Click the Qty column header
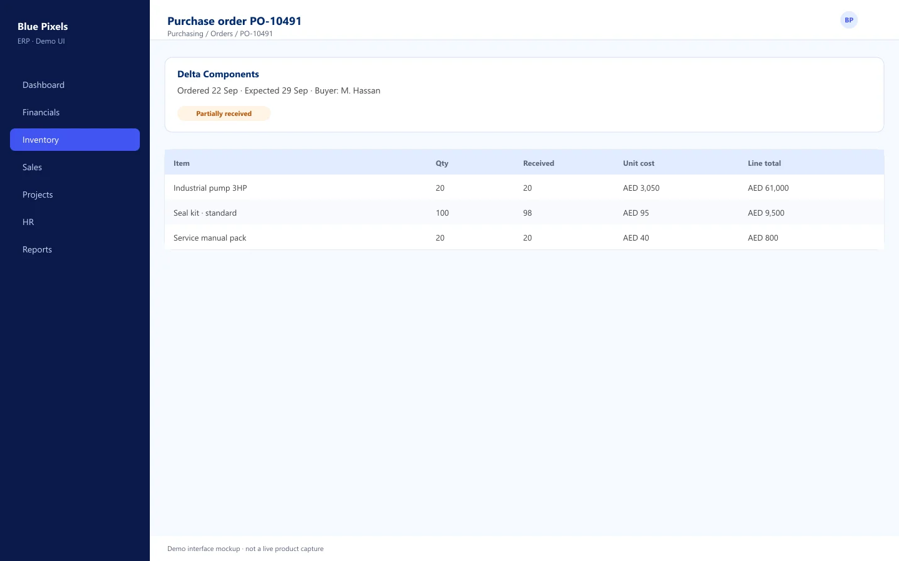Image resolution: width=899 pixels, height=561 pixels. [442, 163]
